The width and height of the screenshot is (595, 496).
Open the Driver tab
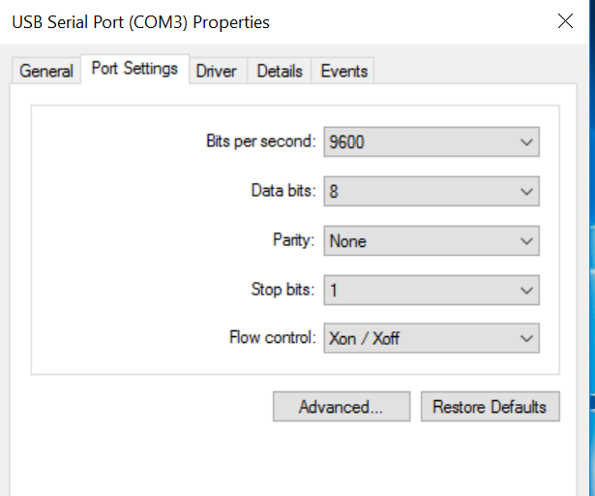pyautogui.click(x=217, y=71)
